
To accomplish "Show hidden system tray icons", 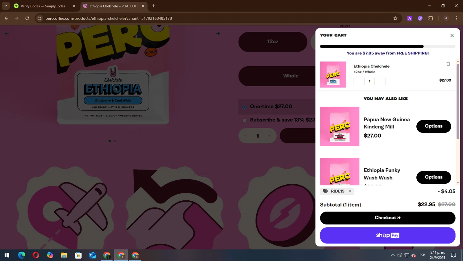I will (x=393, y=255).
